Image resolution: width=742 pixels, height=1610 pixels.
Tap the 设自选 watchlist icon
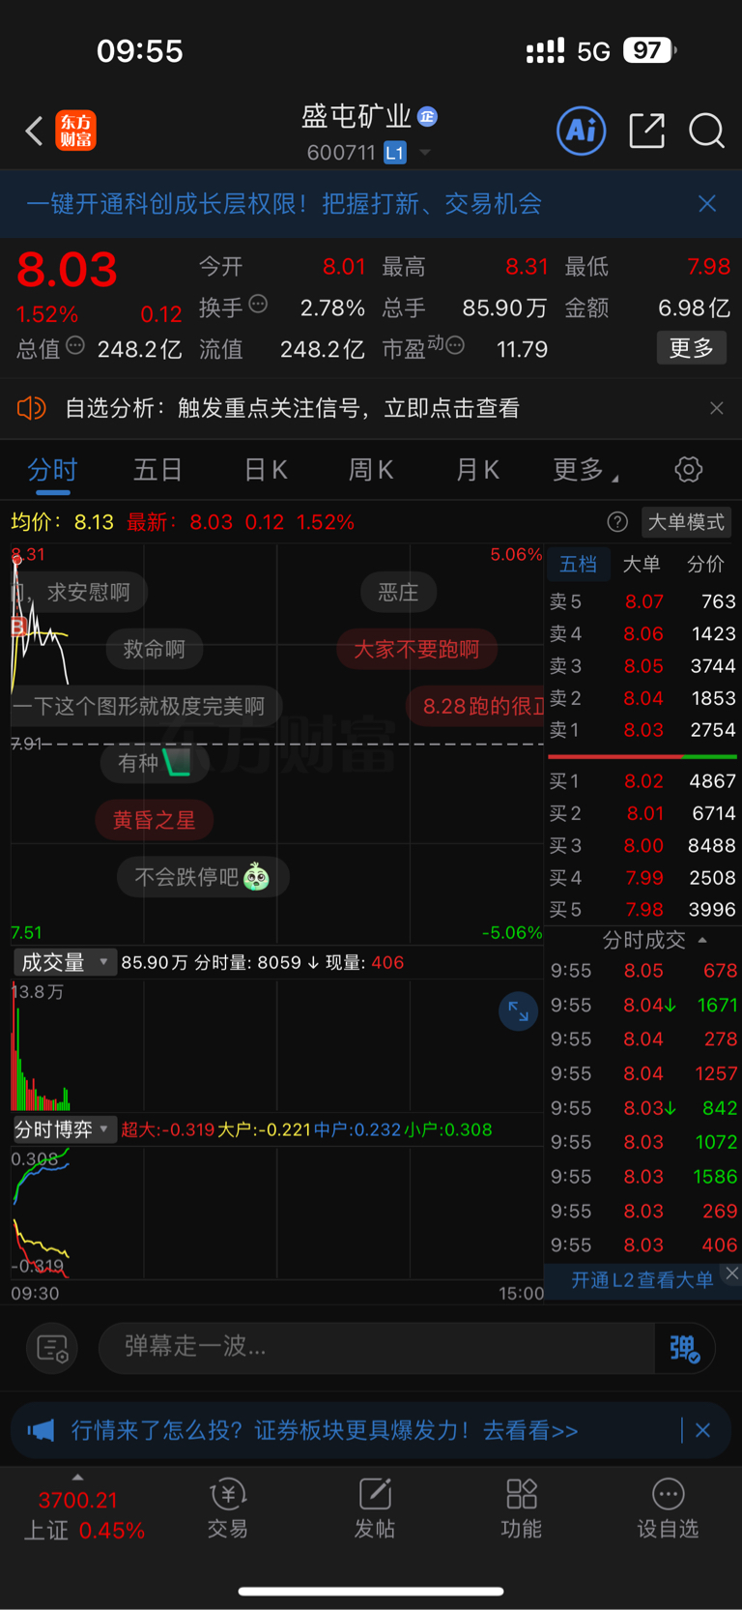668,1508
